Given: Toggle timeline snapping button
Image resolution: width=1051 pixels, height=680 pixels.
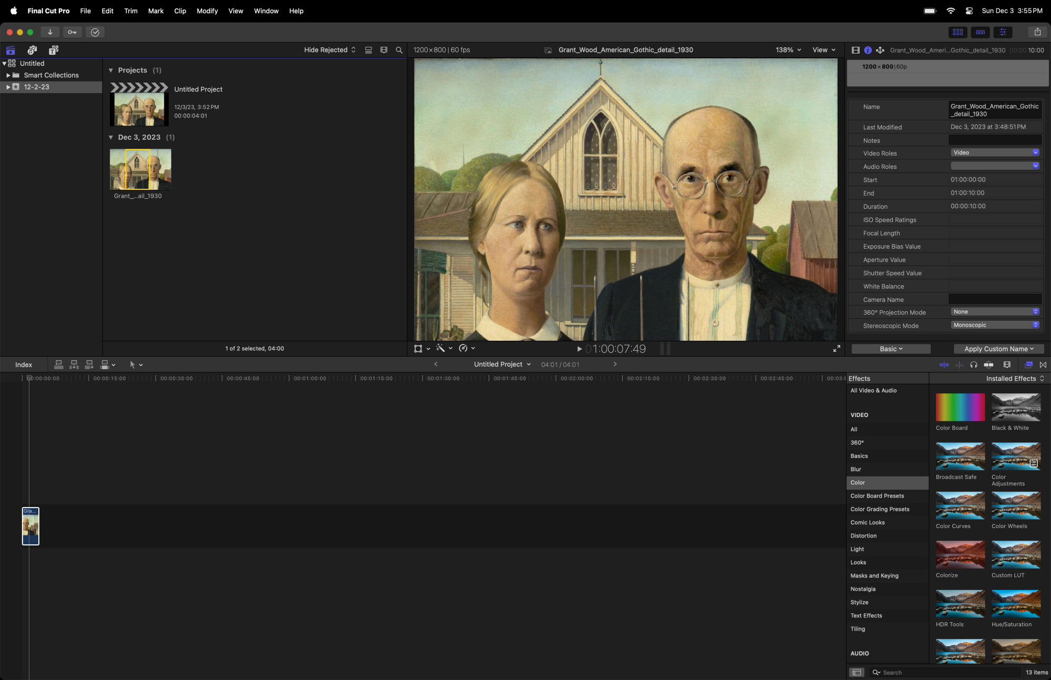Looking at the screenshot, I should coord(988,364).
